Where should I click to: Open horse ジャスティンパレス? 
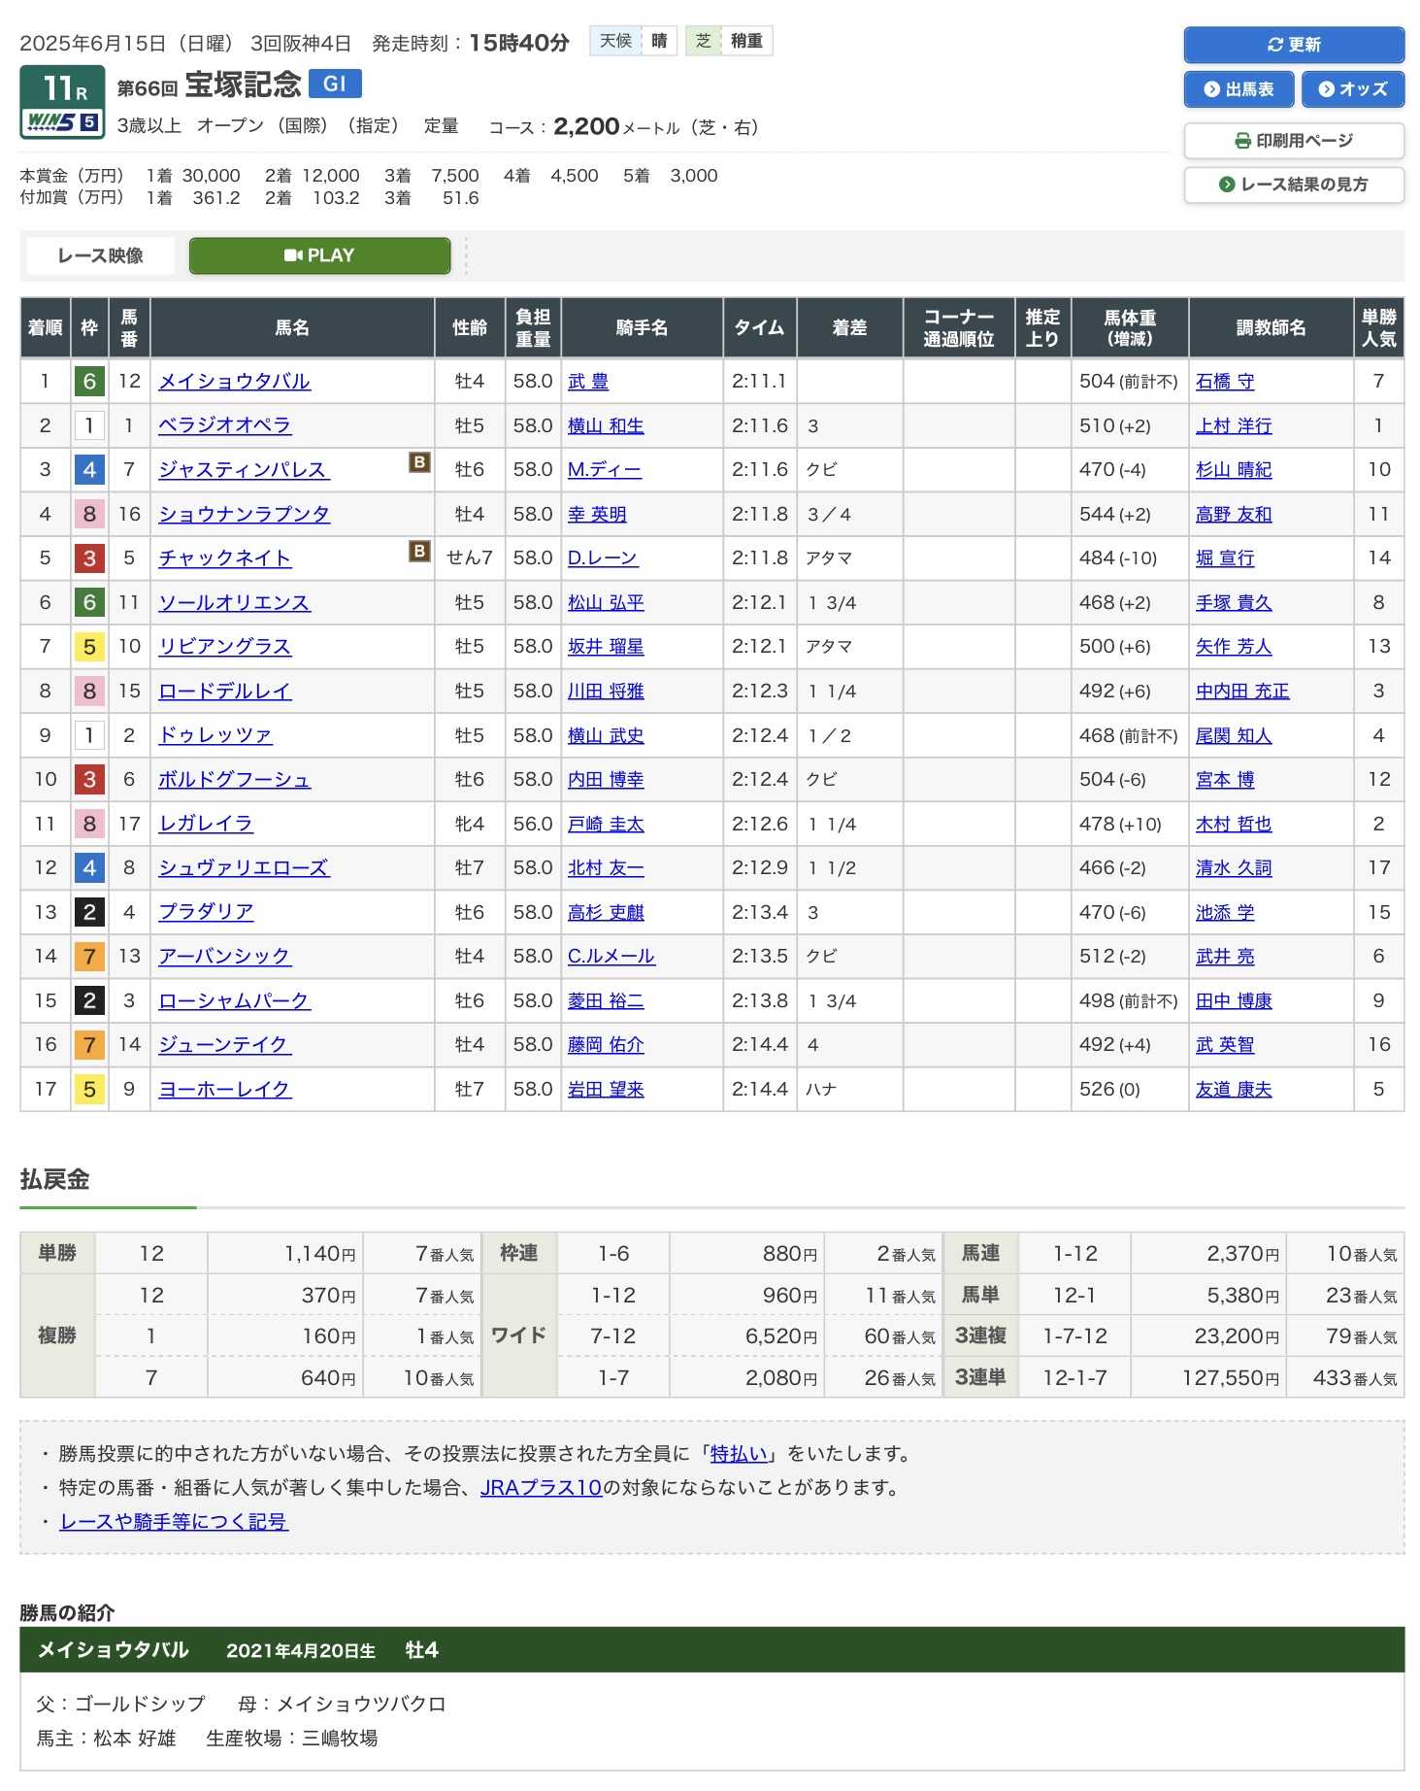244,470
